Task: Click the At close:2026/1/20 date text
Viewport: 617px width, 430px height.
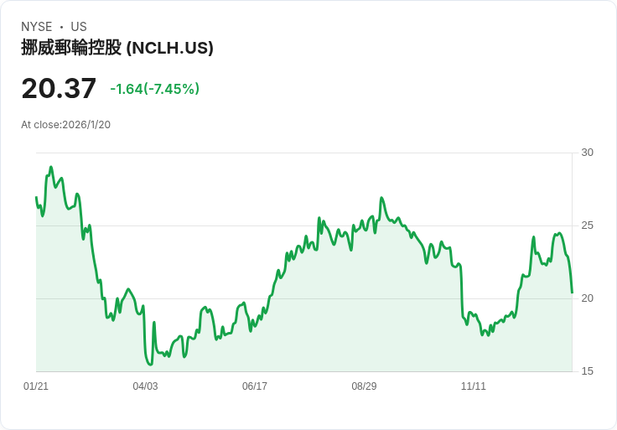Action: [x=65, y=125]
